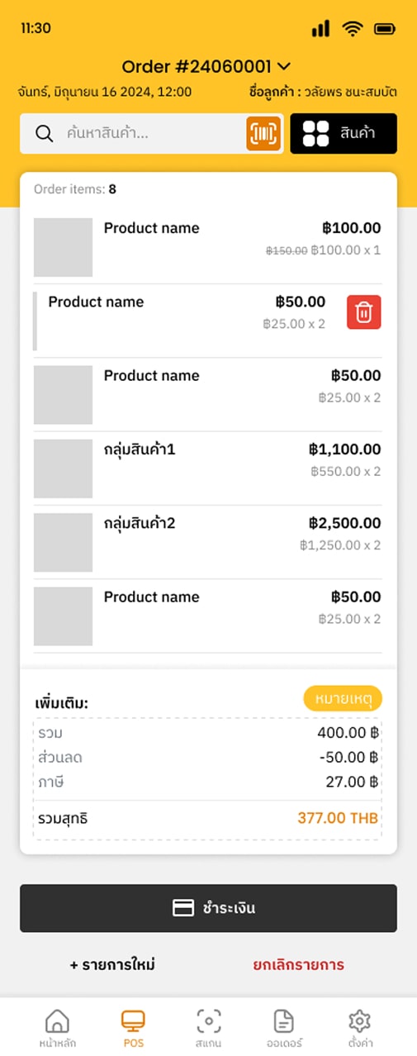Cancel order with ยกเลิกรายการ link

click(298, 964)
